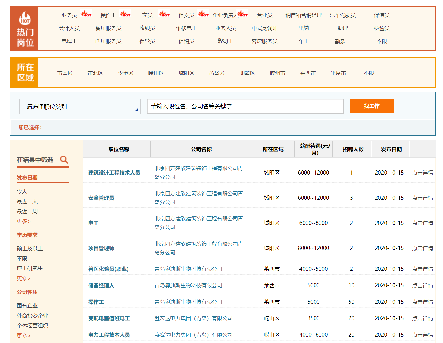Open company 青岛奥迪斯生物科技有限公司 in 操作工 row

point(188,302)
